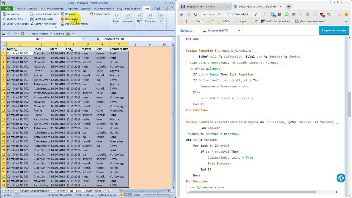This screenshot has height=198, width=352.
Task: Switch to Dutch_Names sheet tab
Action: pyautogui.click(x=93, y=191)
